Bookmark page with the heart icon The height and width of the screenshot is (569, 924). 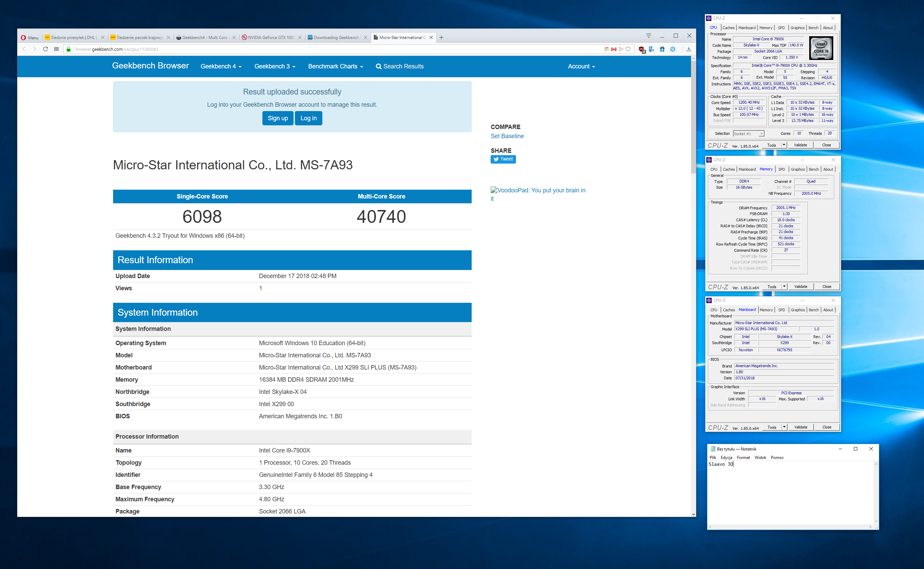628,49
